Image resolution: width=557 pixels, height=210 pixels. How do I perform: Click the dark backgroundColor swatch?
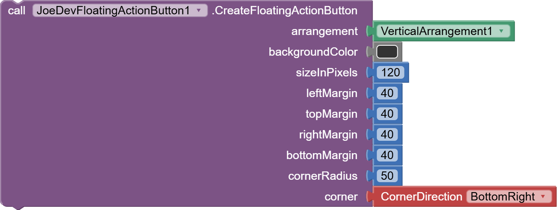pos(387,52)
